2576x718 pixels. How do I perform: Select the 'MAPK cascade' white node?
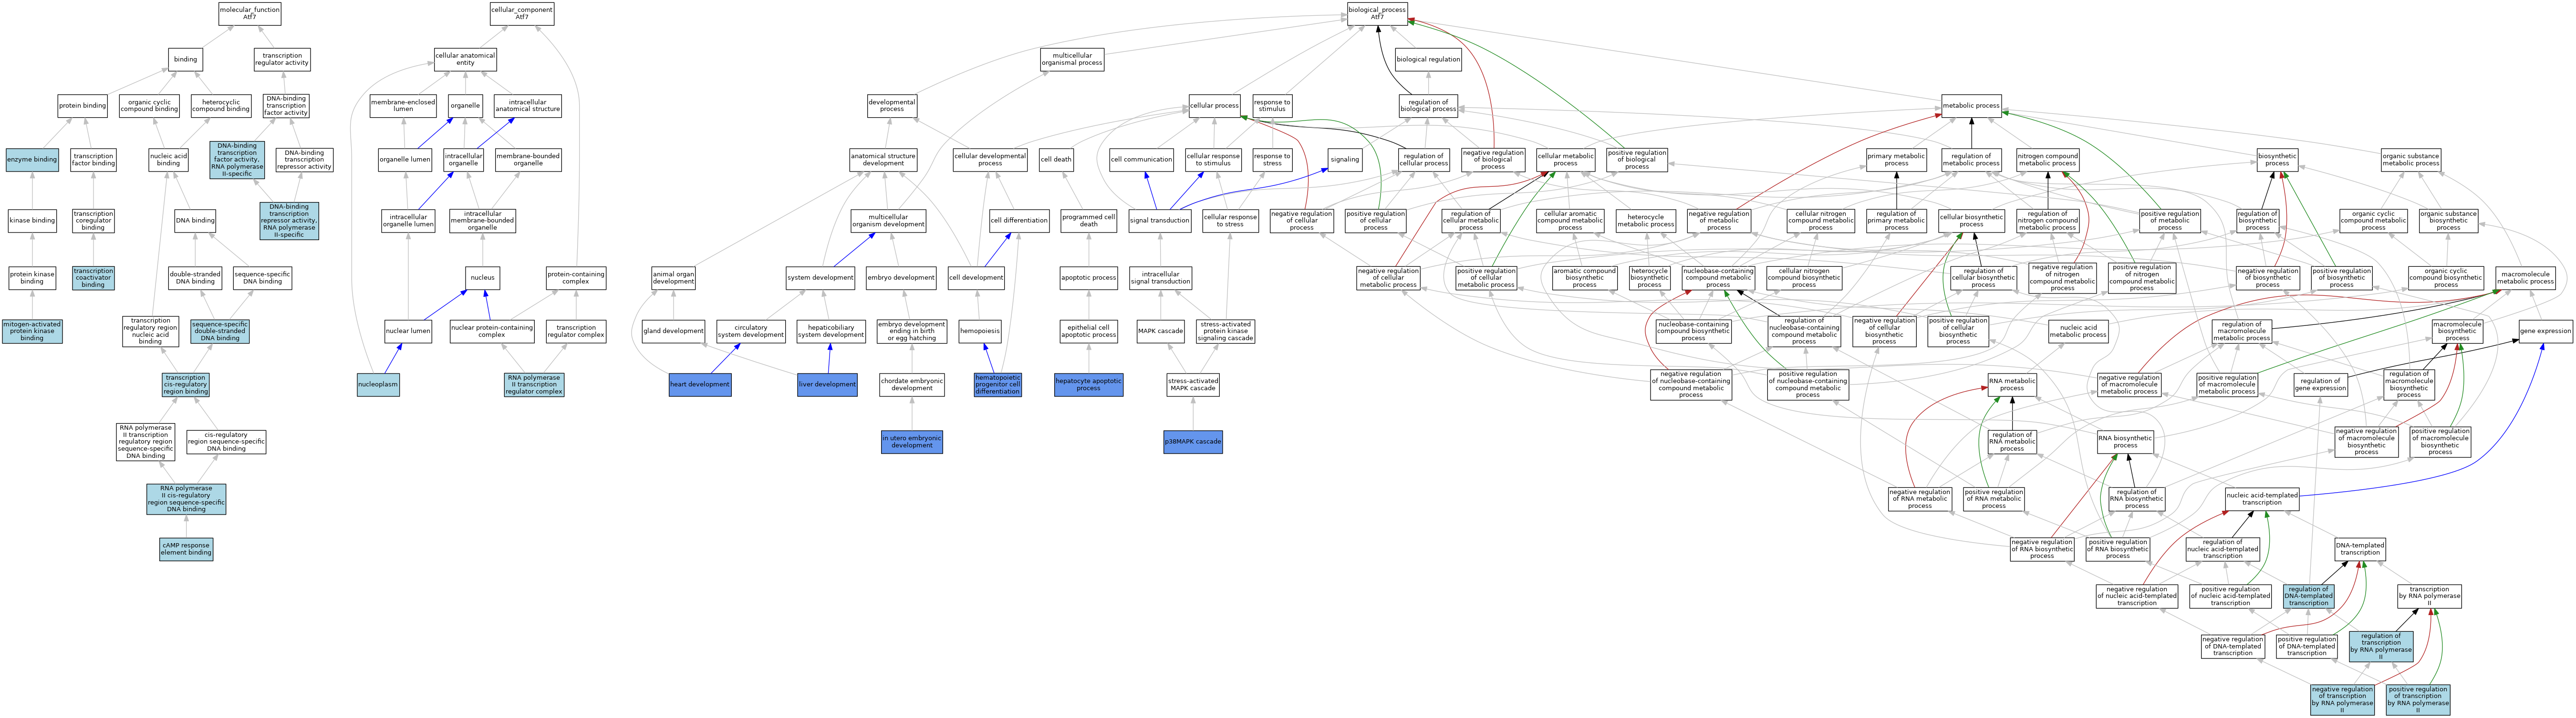coord(1160,332)
